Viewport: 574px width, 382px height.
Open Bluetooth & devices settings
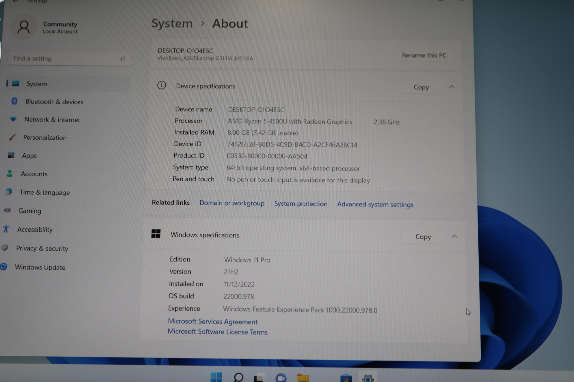54,102
